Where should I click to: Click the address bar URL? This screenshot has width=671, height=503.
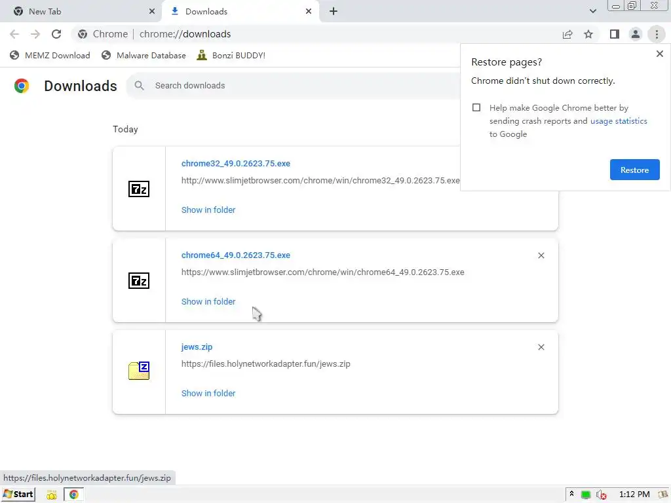185,34
